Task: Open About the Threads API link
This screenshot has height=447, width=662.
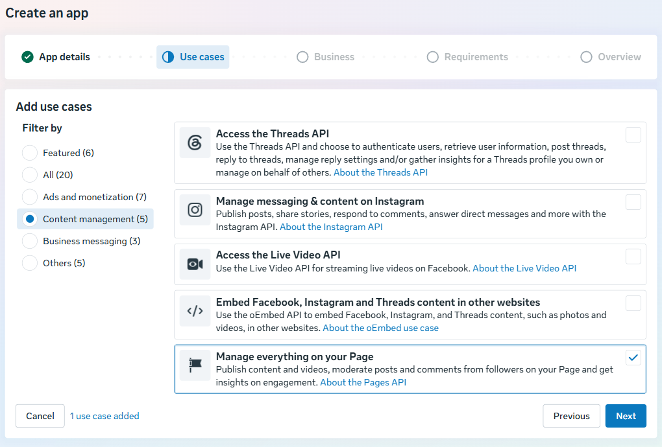Action: [x=380, y=172]
